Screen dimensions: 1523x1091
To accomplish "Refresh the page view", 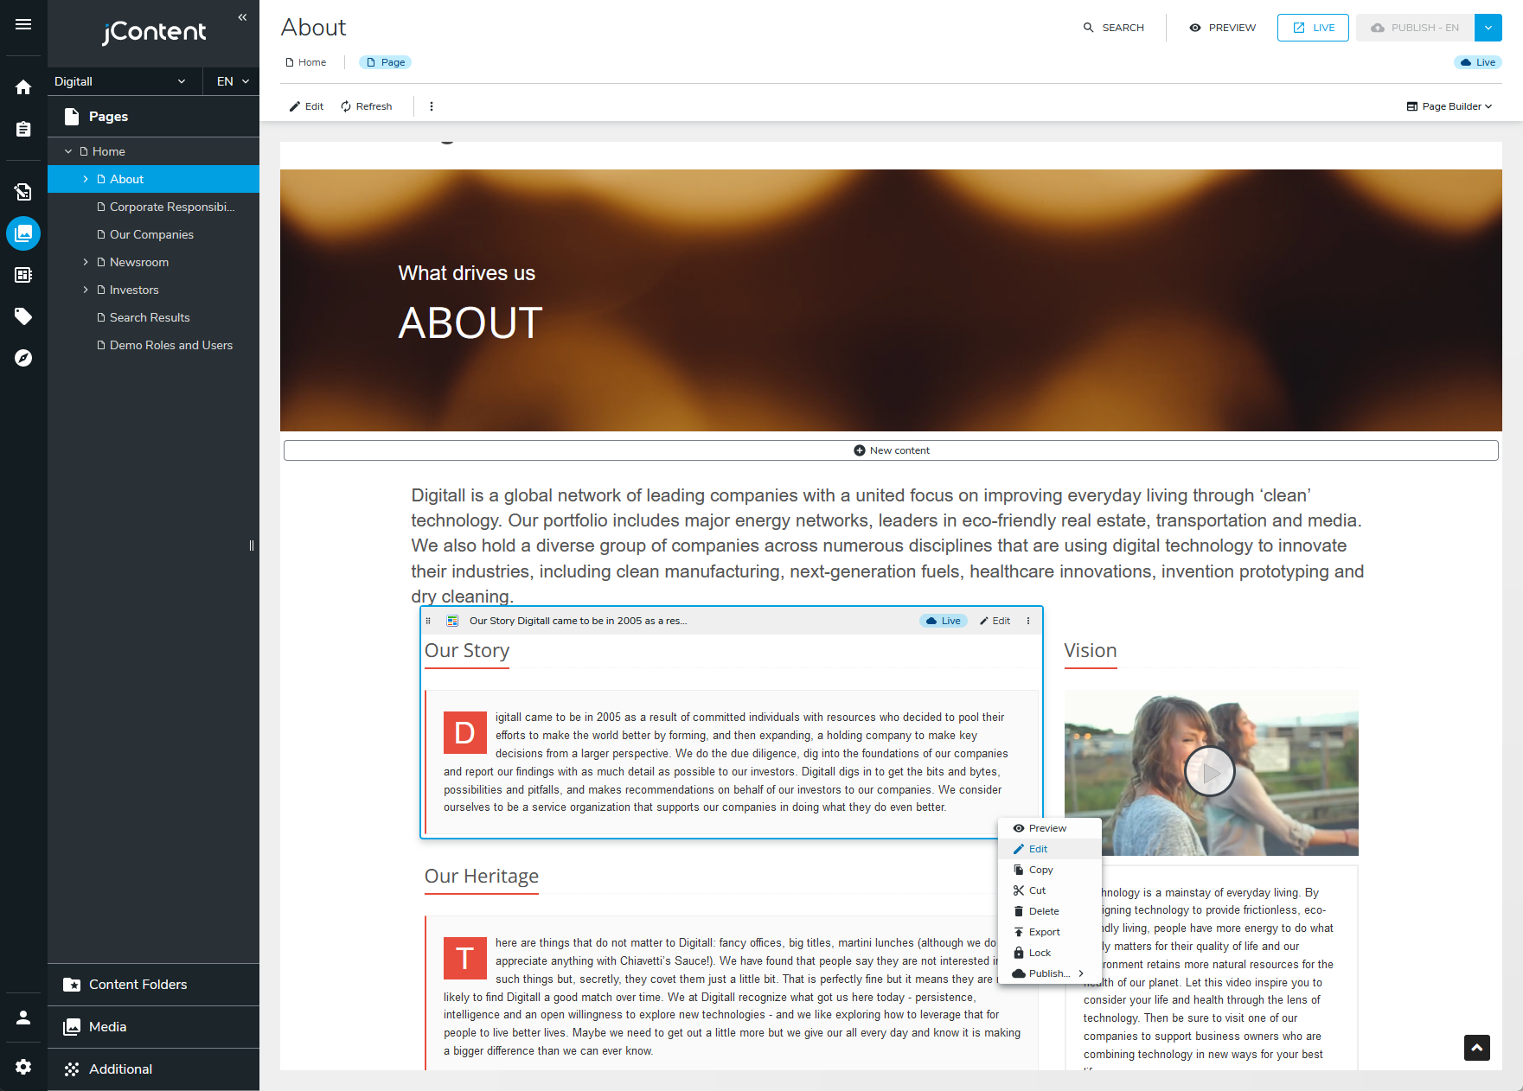I will [x=367, y=106].
